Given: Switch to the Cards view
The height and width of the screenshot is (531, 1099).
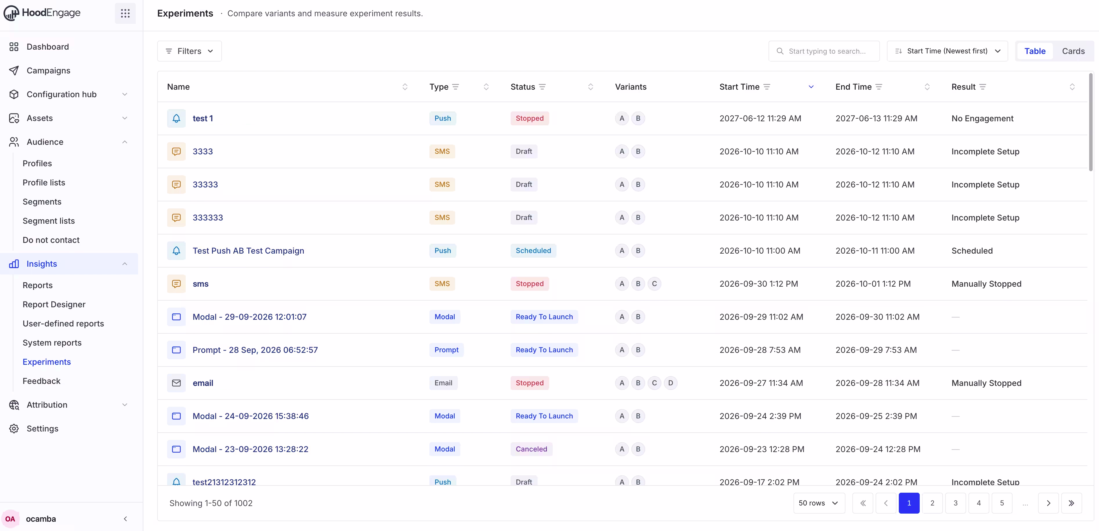Looking at the screenshot, I should pyautogui.click(x=1073, y=51).
